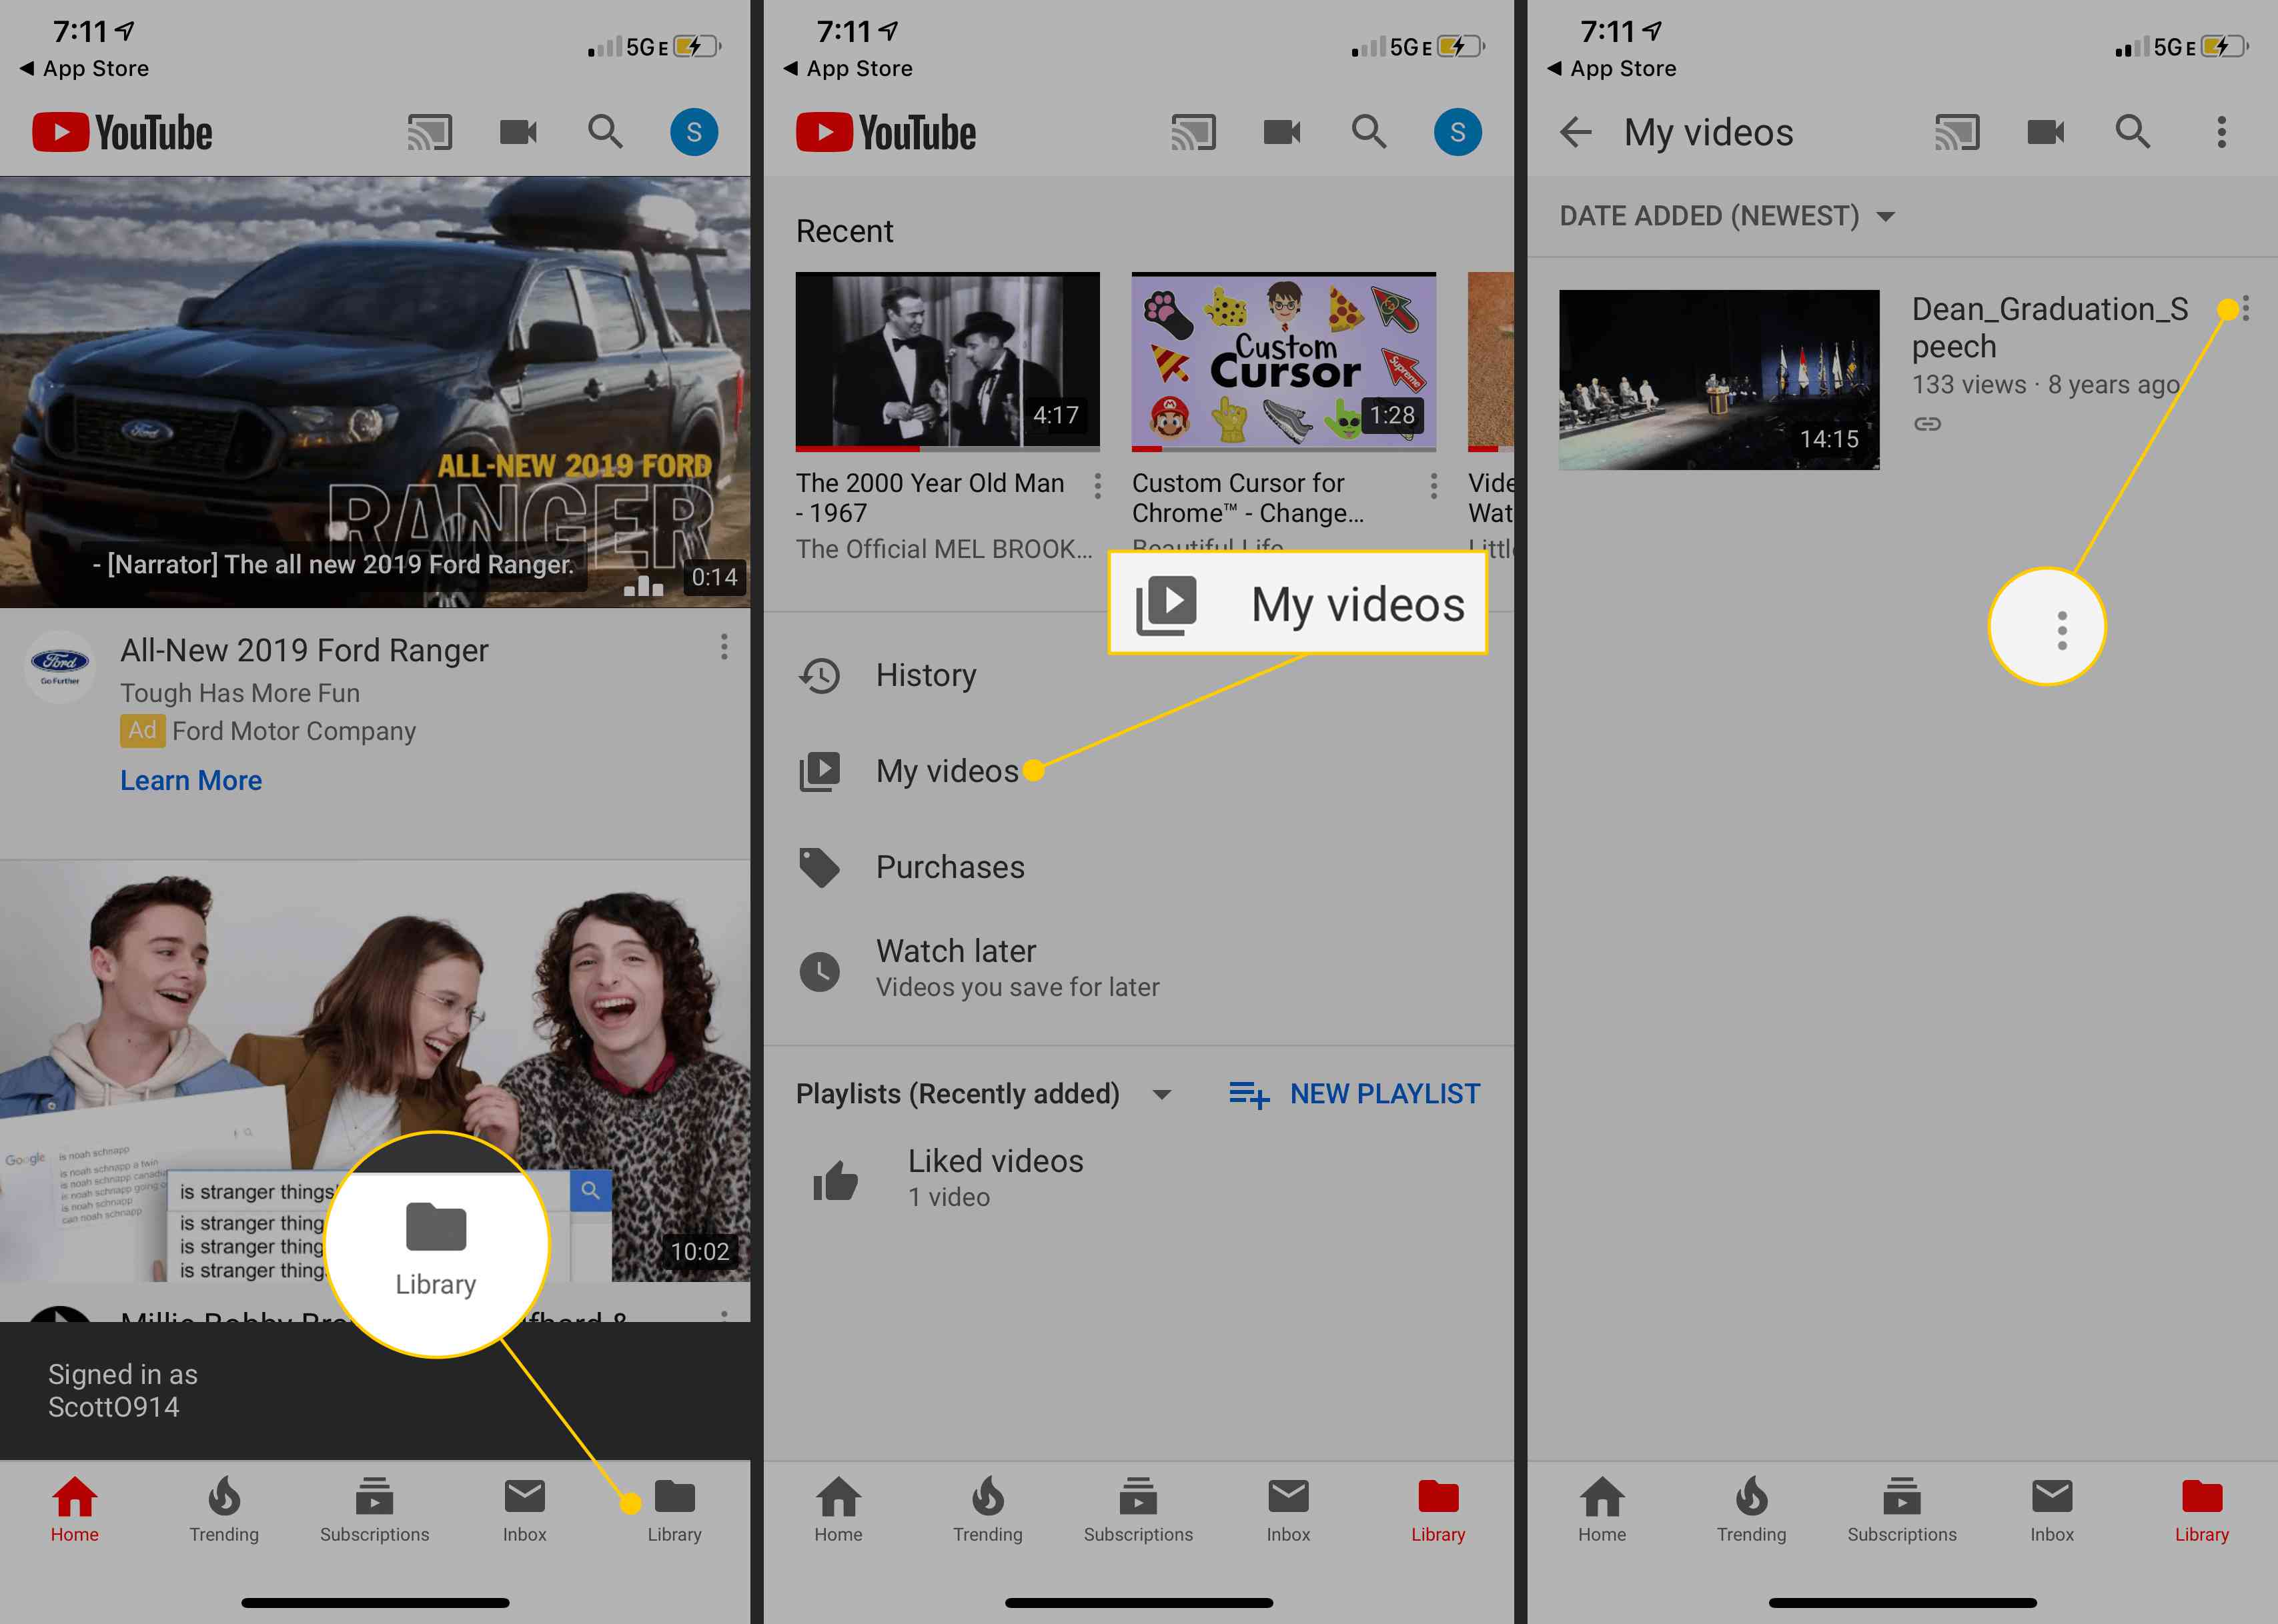Tap App Store back link in right screen

[x=1612, y=68]
